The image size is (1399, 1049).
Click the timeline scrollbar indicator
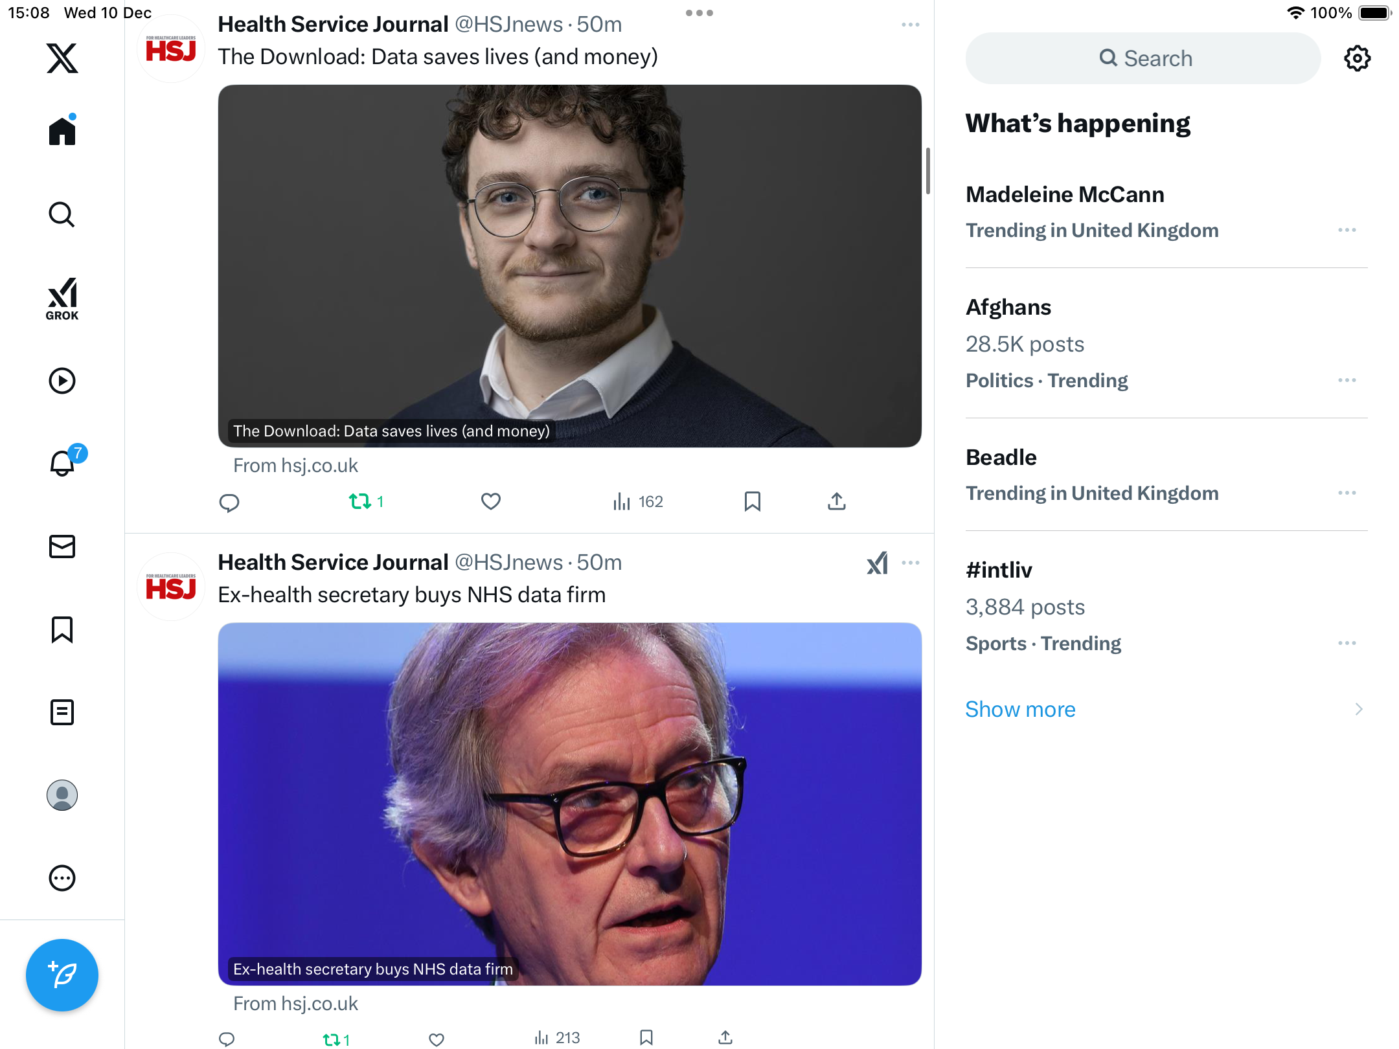point(927,171)
